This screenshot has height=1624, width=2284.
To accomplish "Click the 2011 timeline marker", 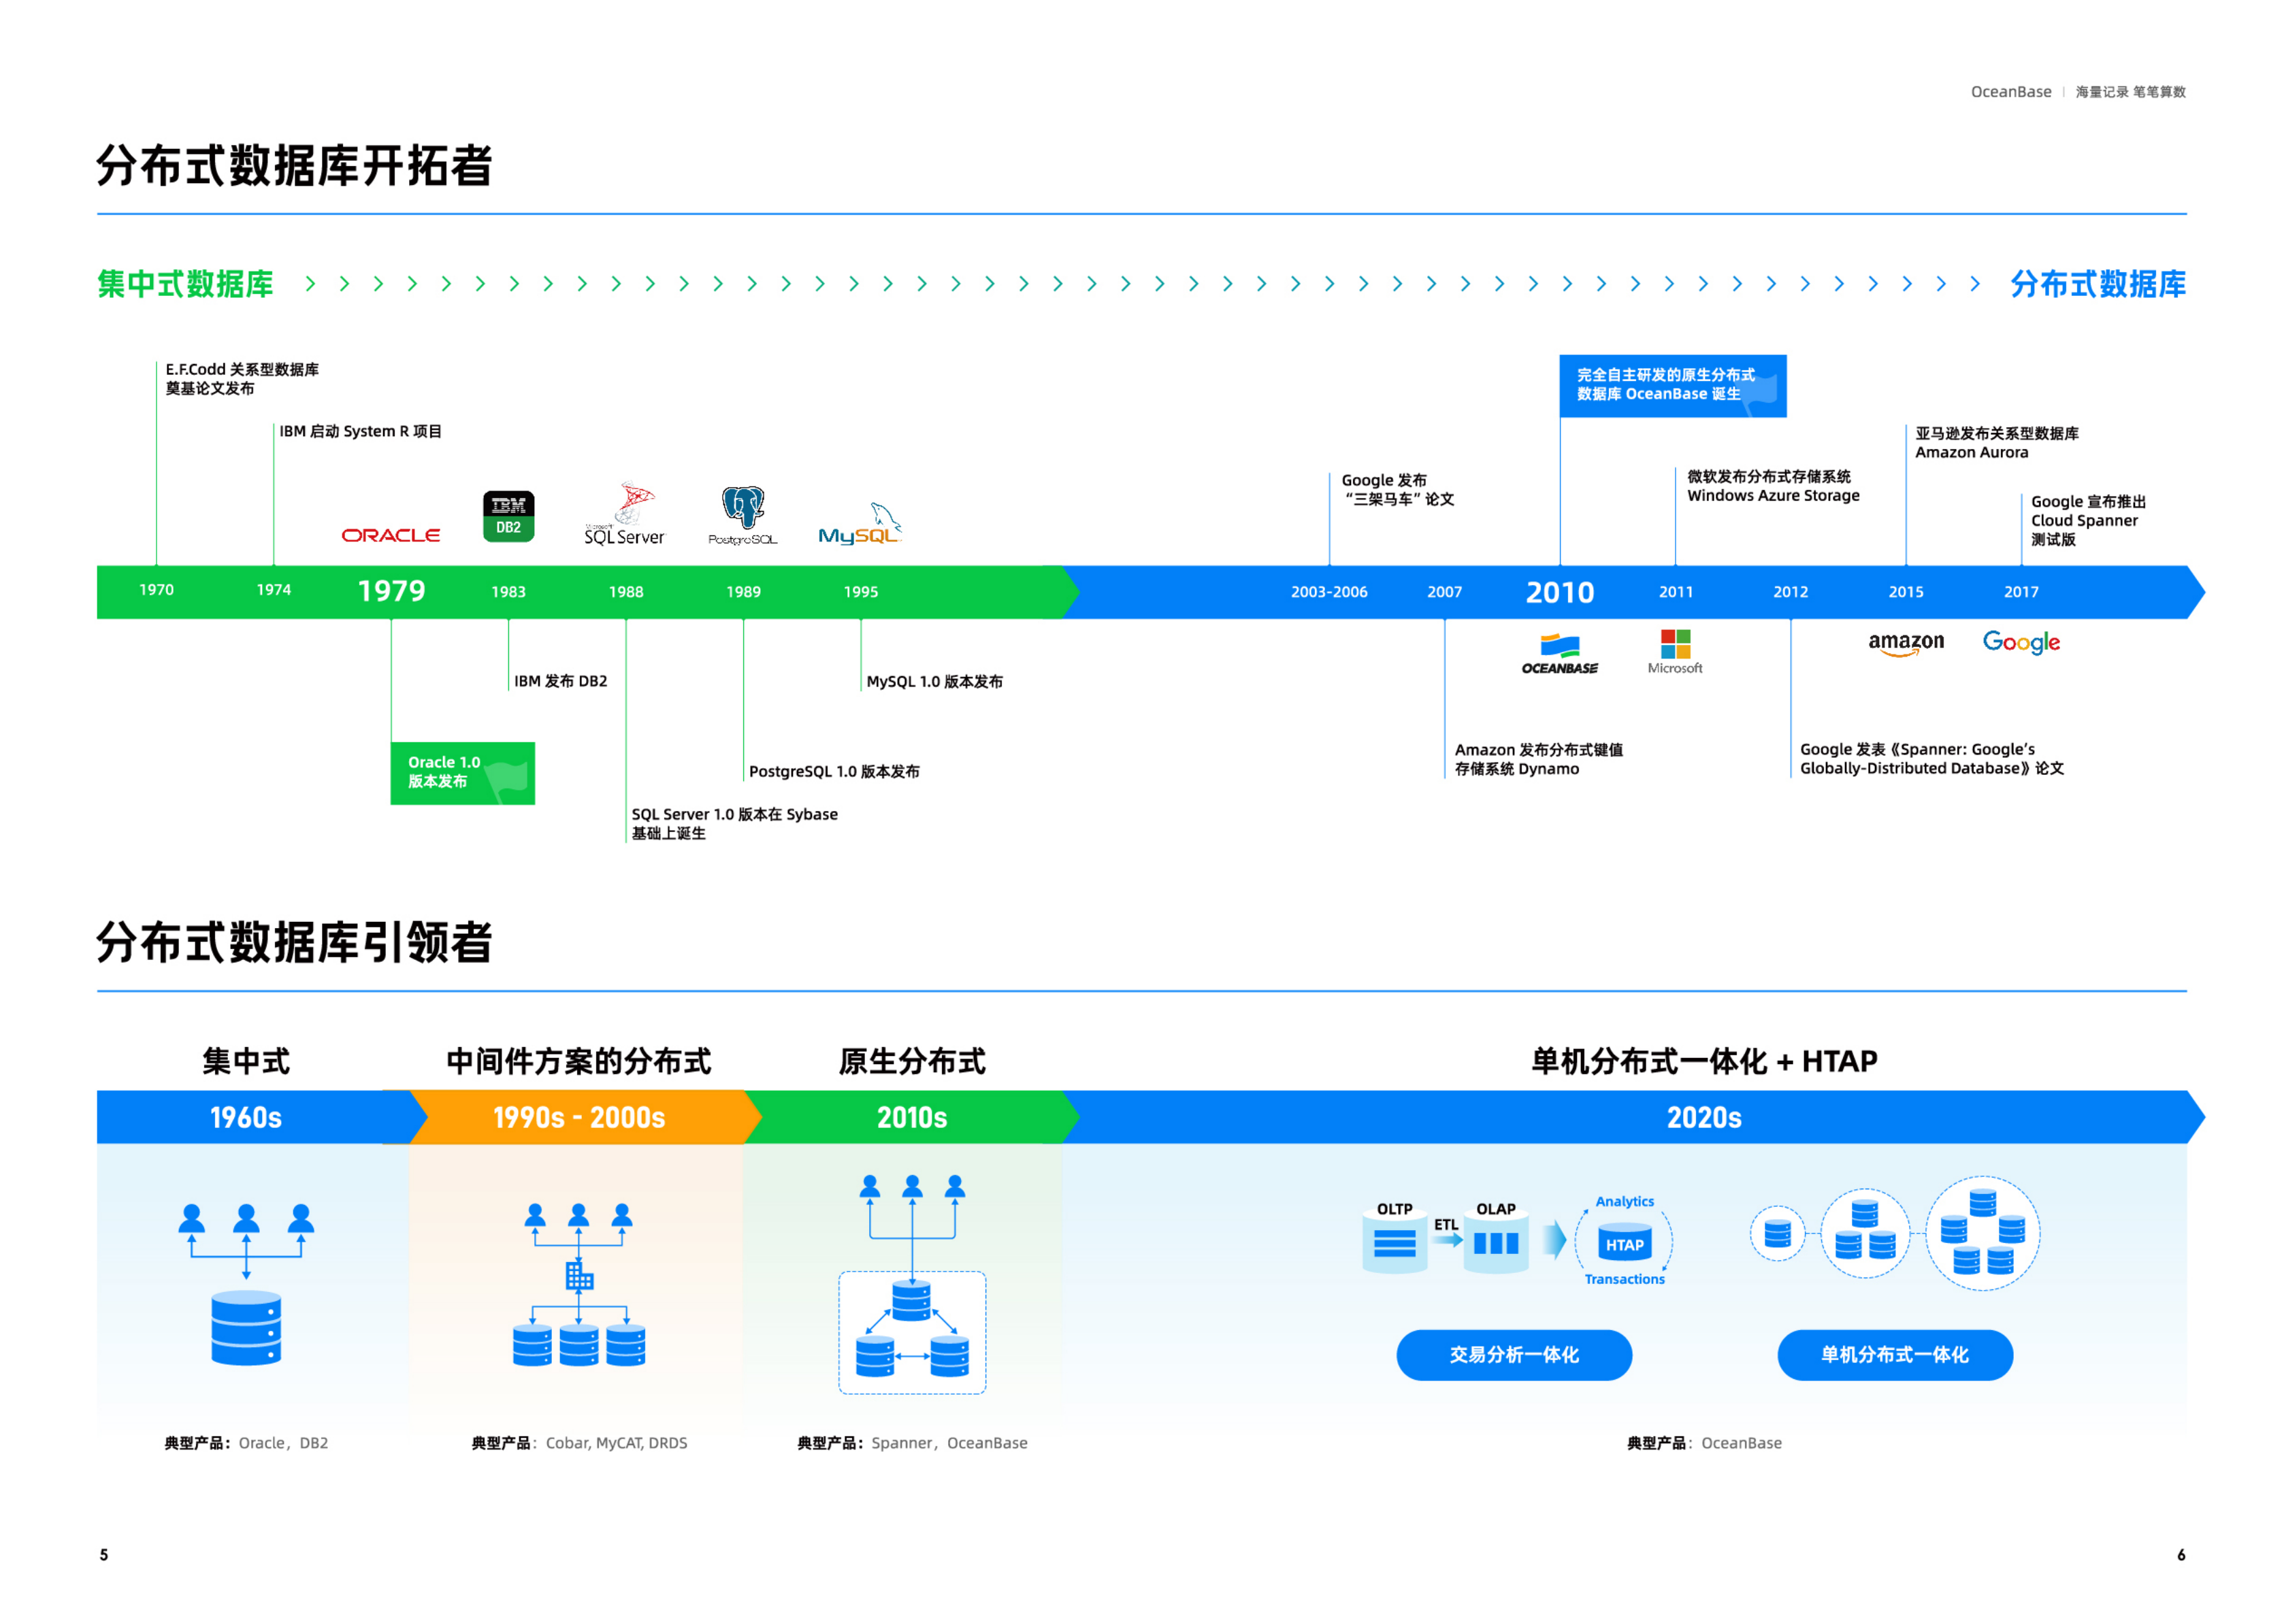I will (1676, 592).
